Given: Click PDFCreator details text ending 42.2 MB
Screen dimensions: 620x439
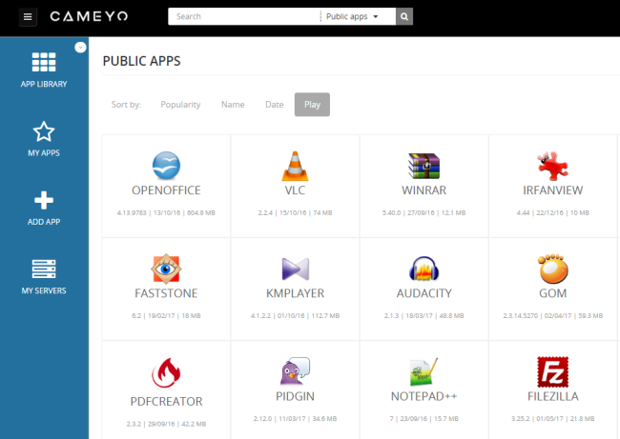Looking at the screenshot, I should pos(166,424).
